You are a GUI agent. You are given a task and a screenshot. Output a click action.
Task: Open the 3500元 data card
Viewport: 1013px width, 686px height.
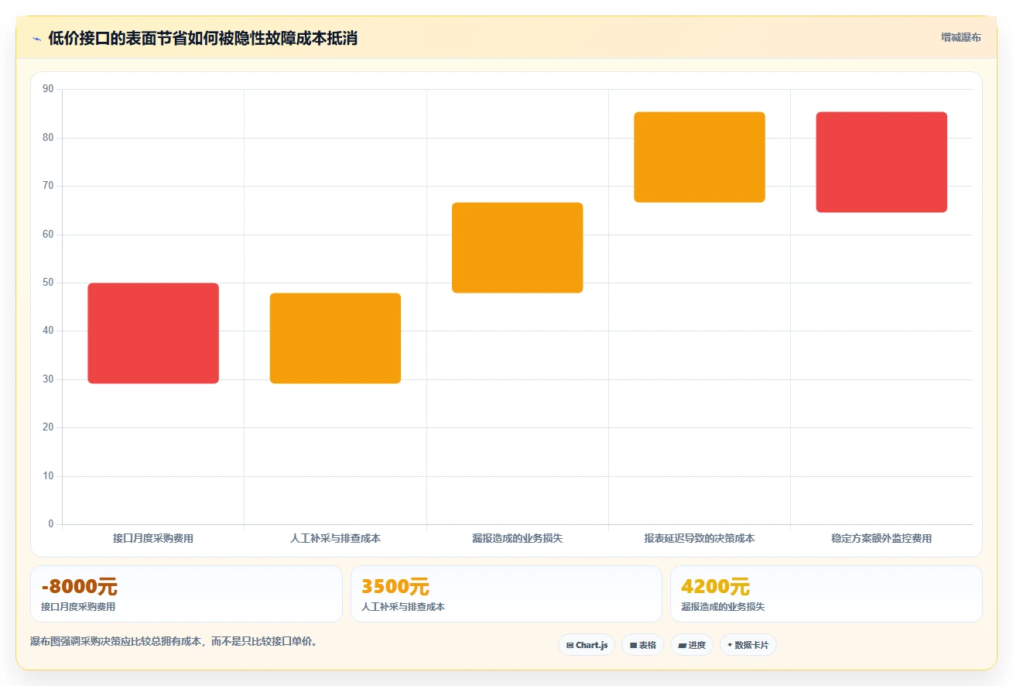[506, 594]
